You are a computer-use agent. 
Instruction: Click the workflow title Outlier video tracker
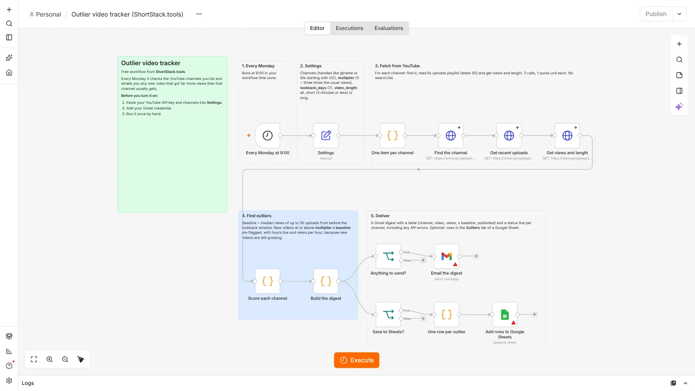(x=127, y=14)
